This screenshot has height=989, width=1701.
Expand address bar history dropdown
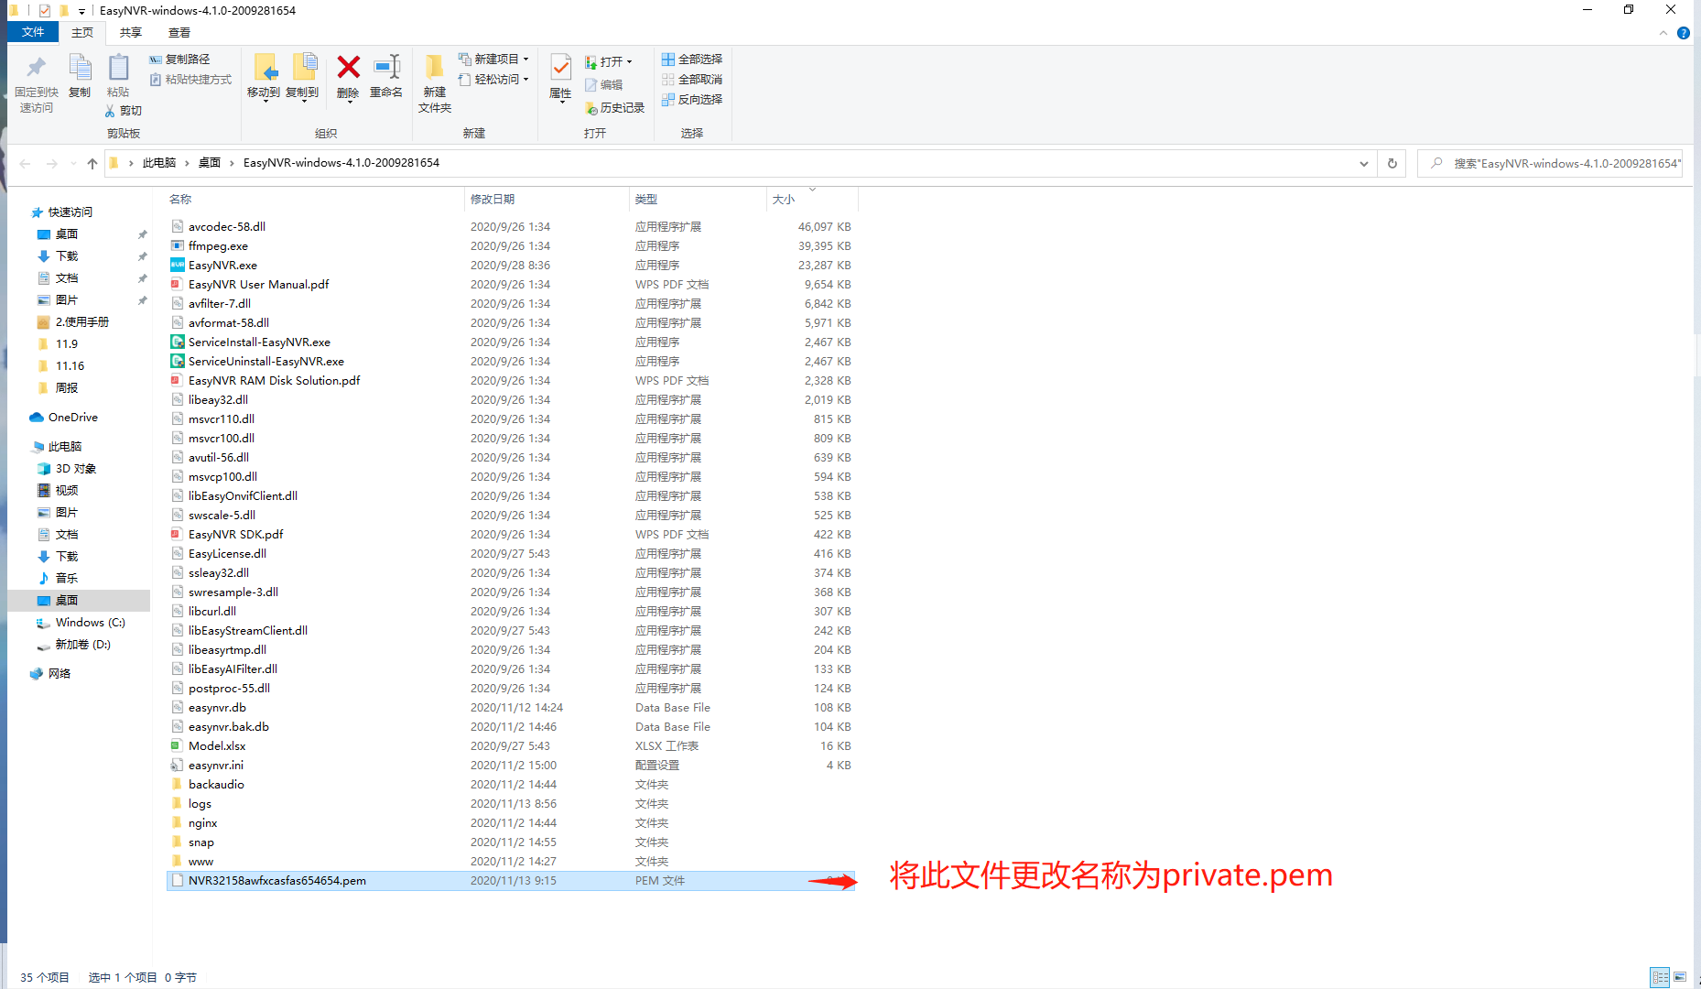tap(1364, 164)
